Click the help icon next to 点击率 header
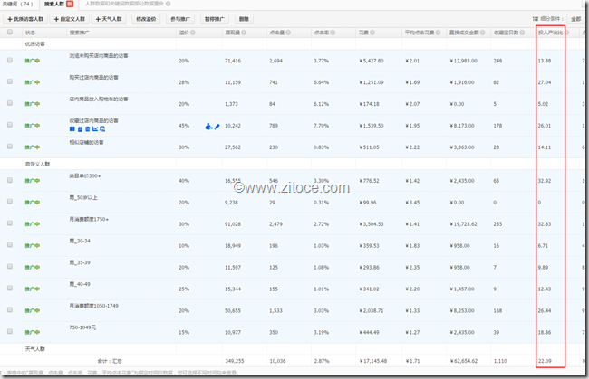This screenshot has height=379, width=589. click(x=333, y=32)
